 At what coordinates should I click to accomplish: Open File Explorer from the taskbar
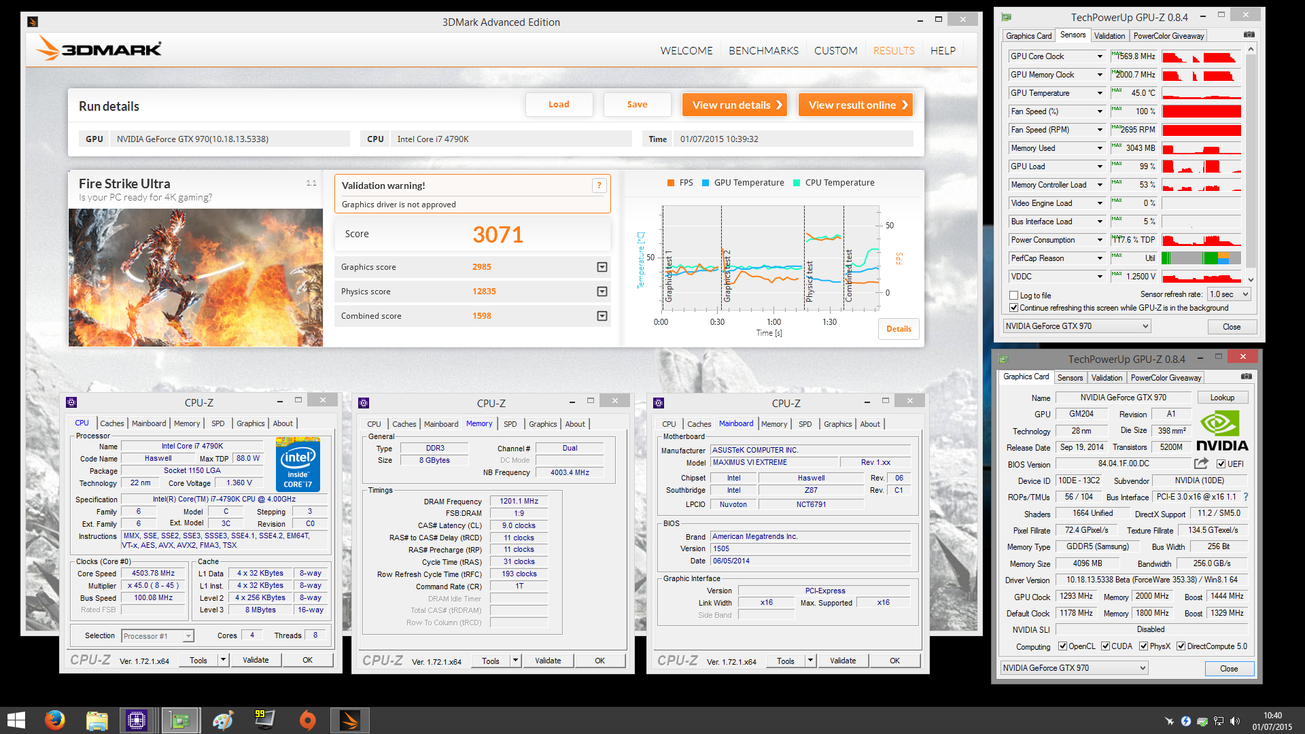(97, 720)
